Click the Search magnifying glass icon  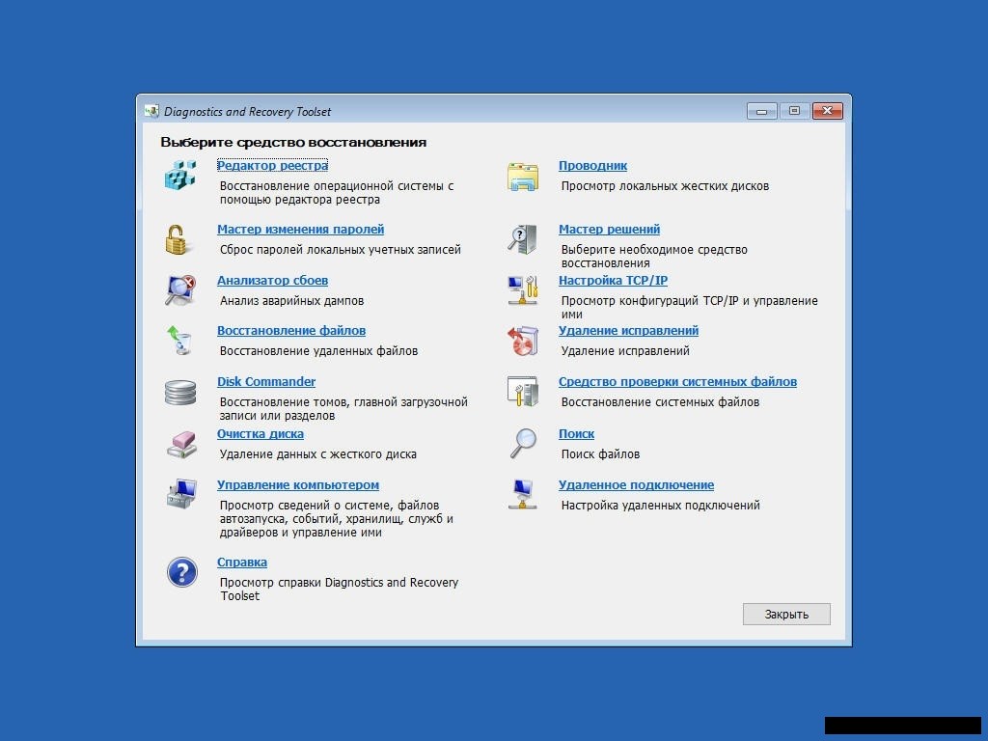pos(523,443)
